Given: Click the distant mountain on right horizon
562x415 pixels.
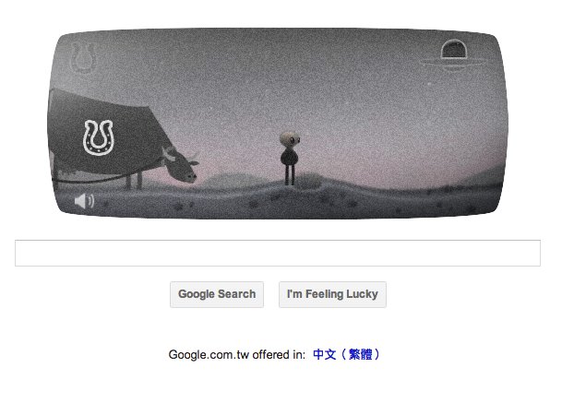Looking at the screenshot, I should pyautogui.click(x=482, y=176).
